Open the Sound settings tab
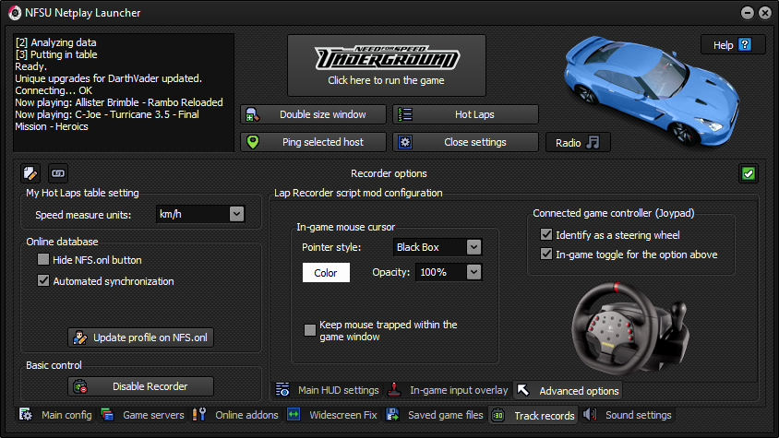 click(627, 415)
